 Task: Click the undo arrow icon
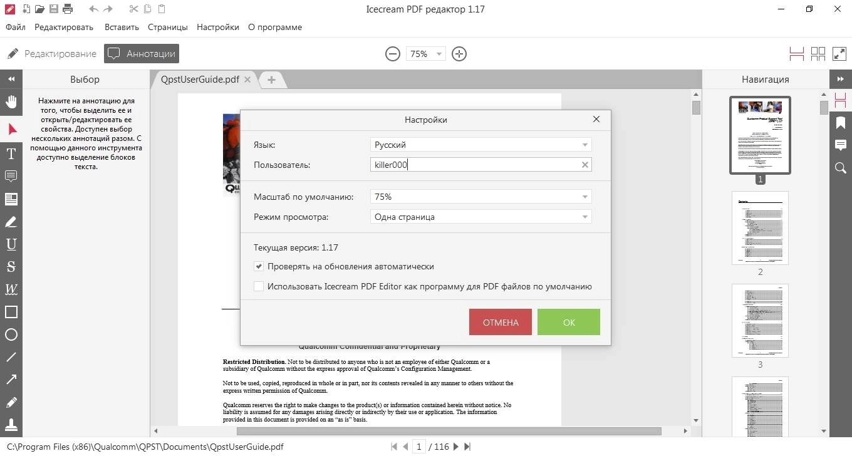[x=93, y=9]
